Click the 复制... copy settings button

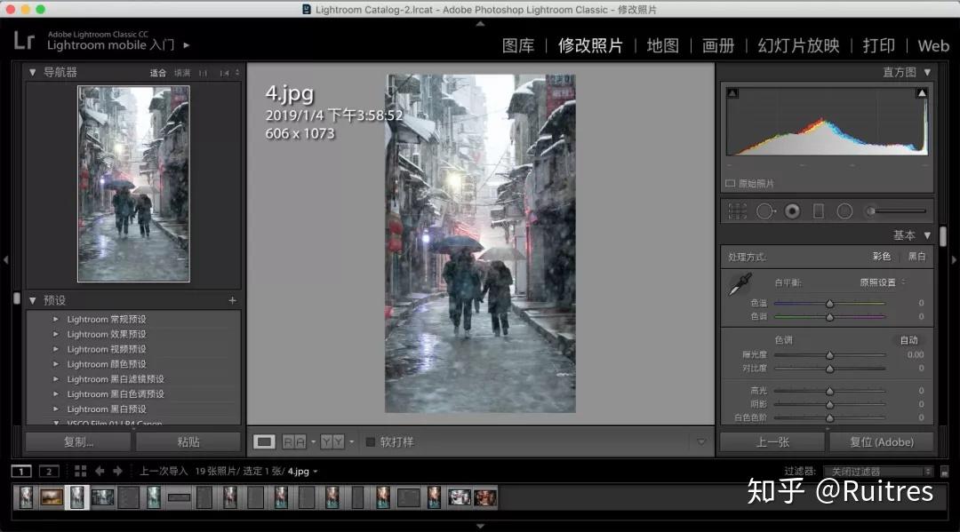coord(78,441)
